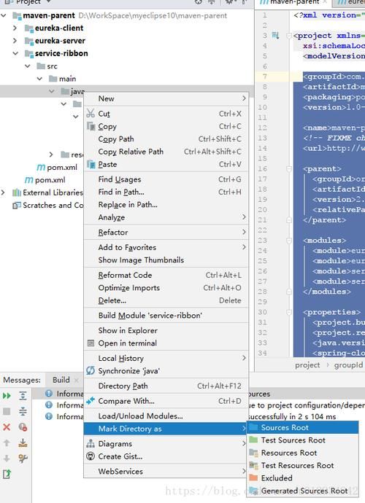Viewport: 365px width, 503px height.
Task: Choose Sources Root option
Action: click(x=302, y=427)
